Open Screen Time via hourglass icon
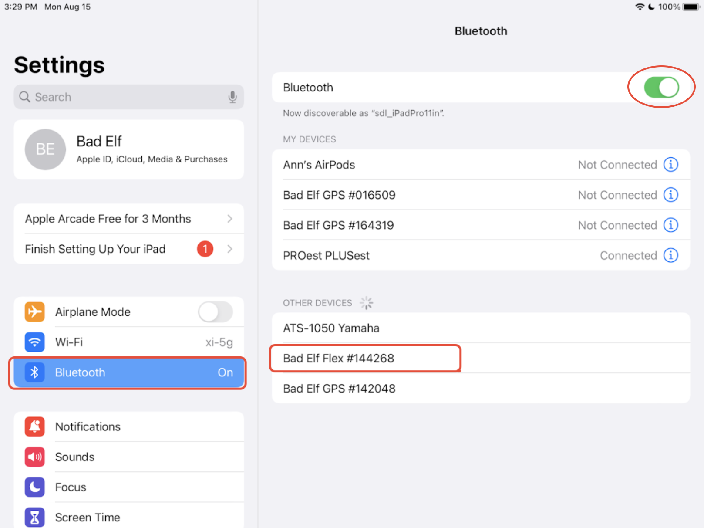Image resolution: width=704 pixels, height=528 pixels. pyautogui.click(x=35, y=517)
